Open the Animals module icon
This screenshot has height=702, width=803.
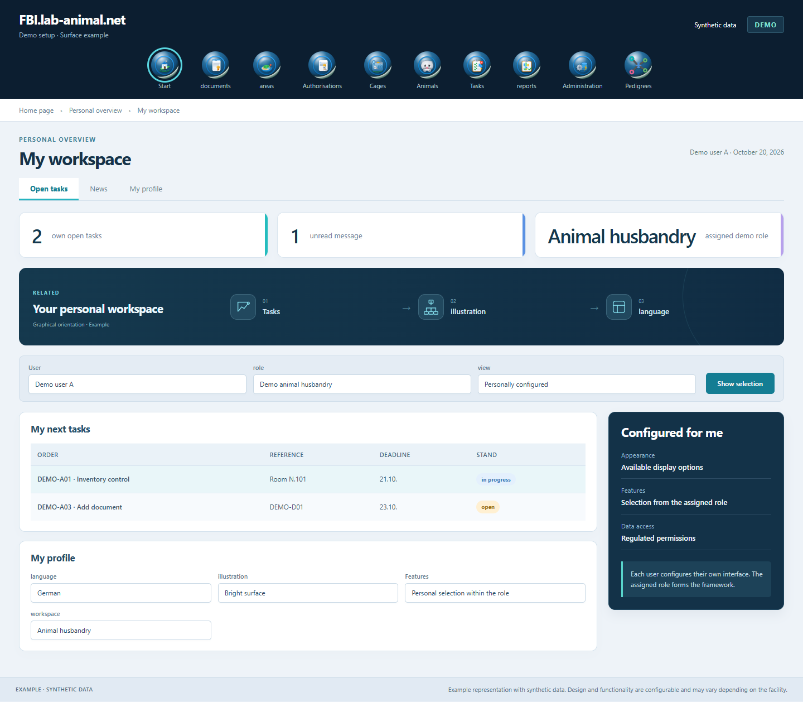click(427, 65)
